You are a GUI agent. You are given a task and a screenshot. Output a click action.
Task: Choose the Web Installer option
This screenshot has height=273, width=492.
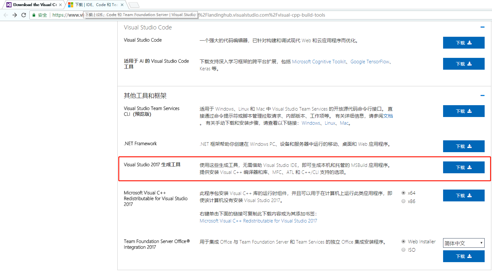click(403, 241)
